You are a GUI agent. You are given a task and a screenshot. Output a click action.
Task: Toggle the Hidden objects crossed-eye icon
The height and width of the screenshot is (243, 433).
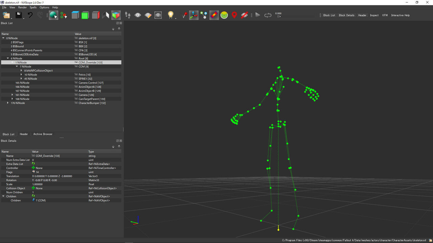tap(245, 15)
